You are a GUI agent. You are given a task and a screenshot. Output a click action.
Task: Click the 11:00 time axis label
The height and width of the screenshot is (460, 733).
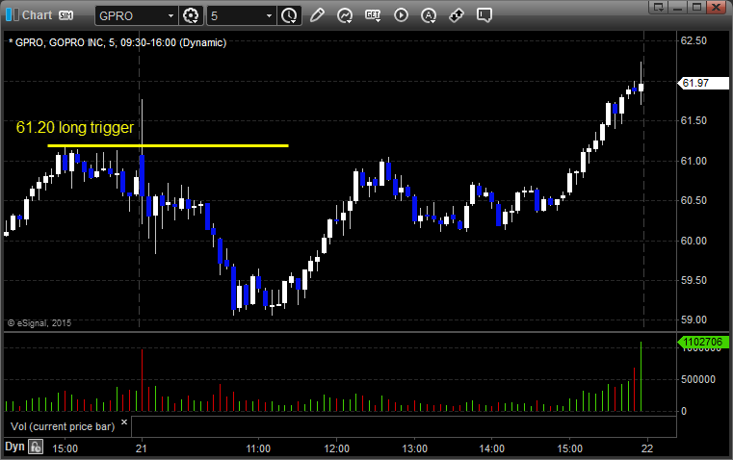258,448
